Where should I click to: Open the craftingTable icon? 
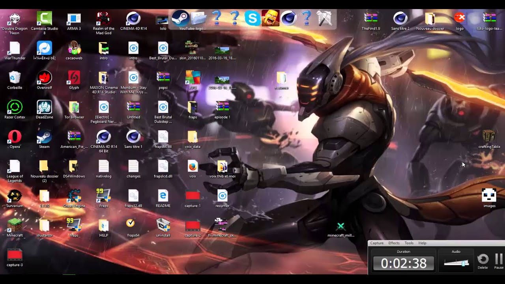click(489, 137)
